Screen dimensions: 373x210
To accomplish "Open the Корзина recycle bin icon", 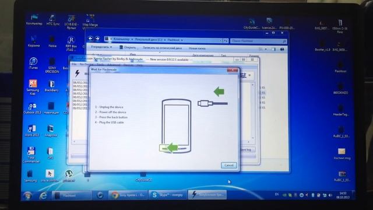I will (x=34, y=41).
